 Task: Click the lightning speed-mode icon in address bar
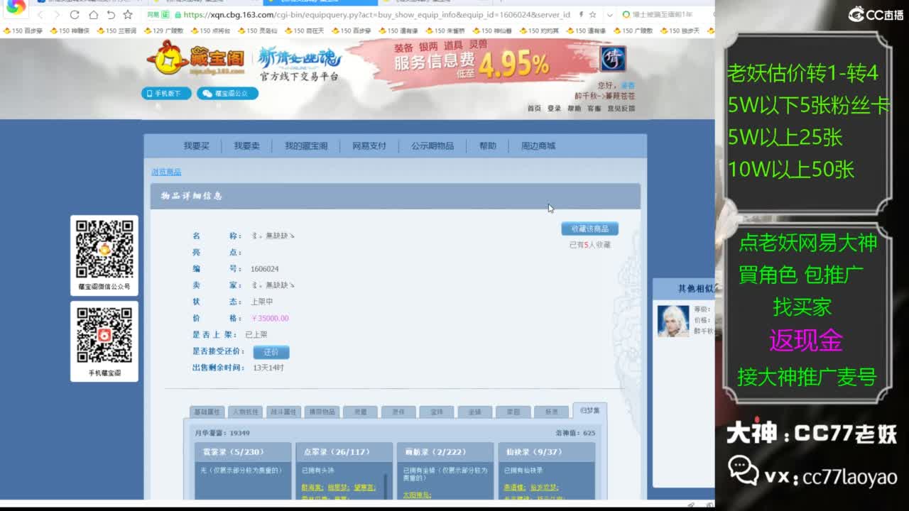[x=582, y=14]
